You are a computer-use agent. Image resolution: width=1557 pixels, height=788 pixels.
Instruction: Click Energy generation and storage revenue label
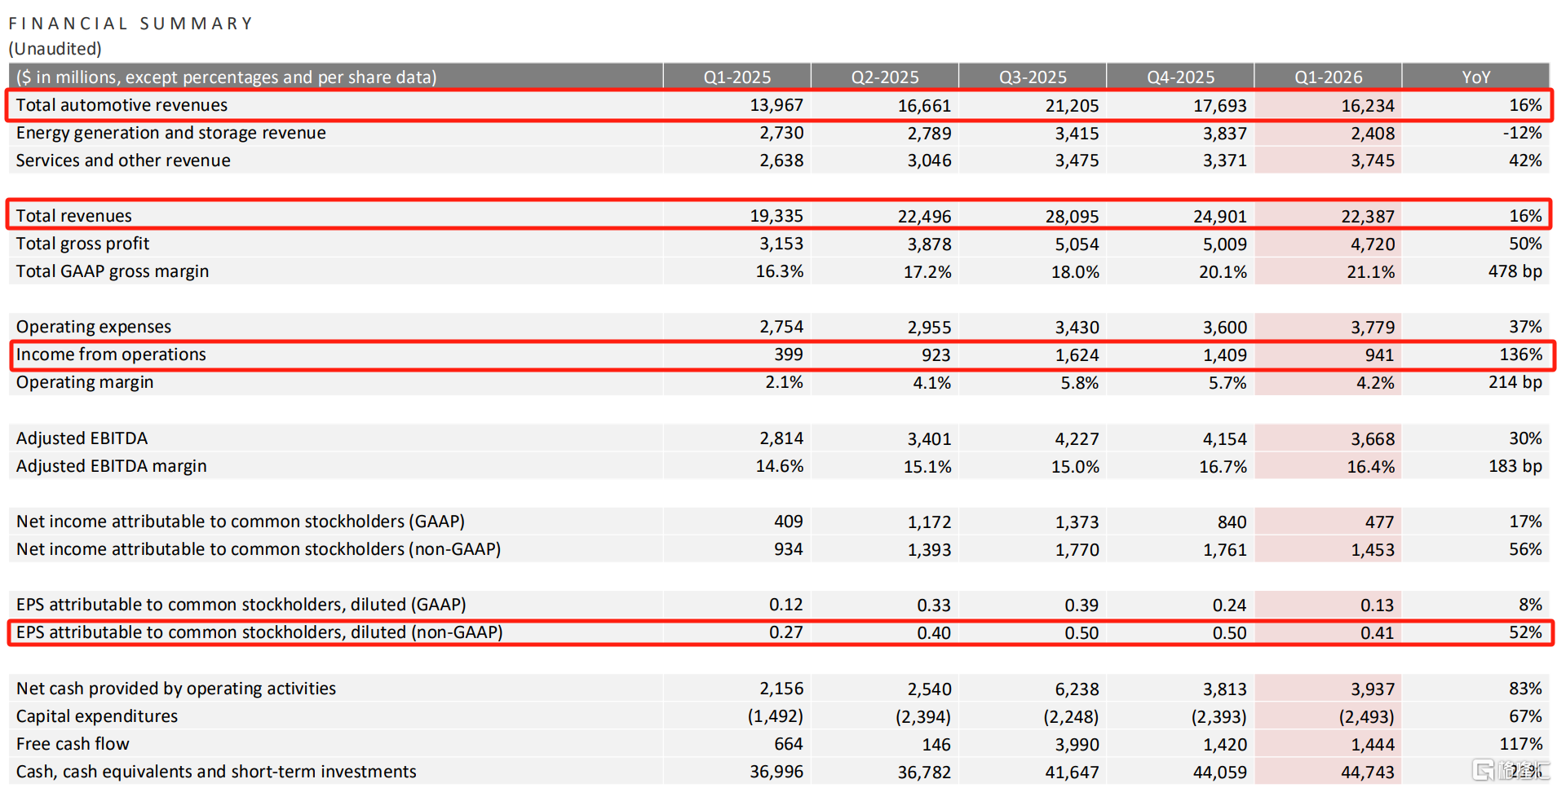point(170,133)
